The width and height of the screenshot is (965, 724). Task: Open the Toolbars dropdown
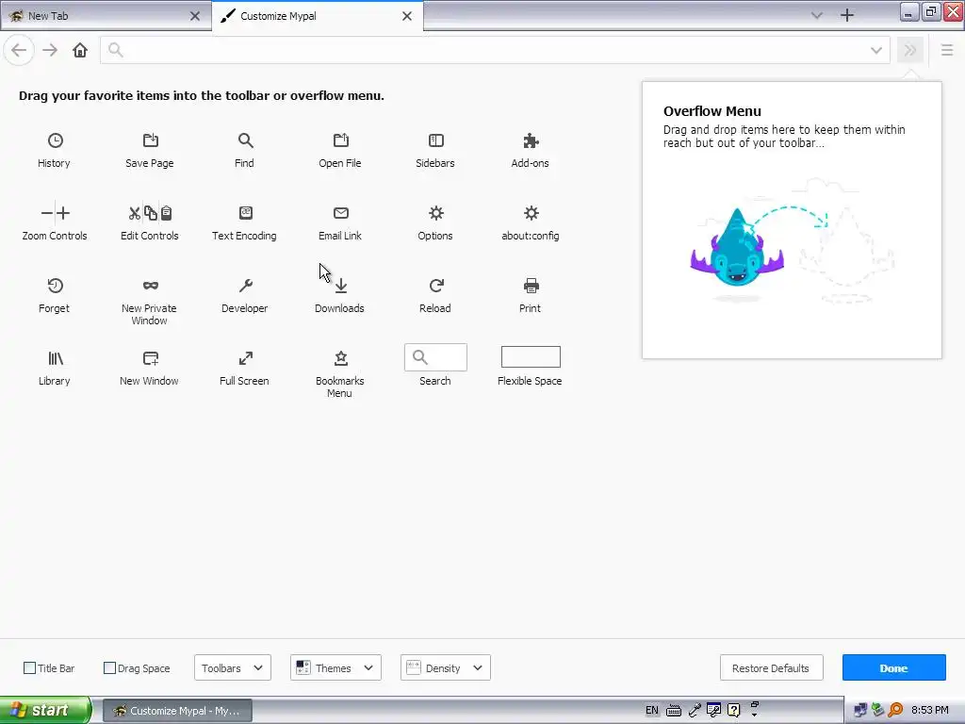(233, 668)
